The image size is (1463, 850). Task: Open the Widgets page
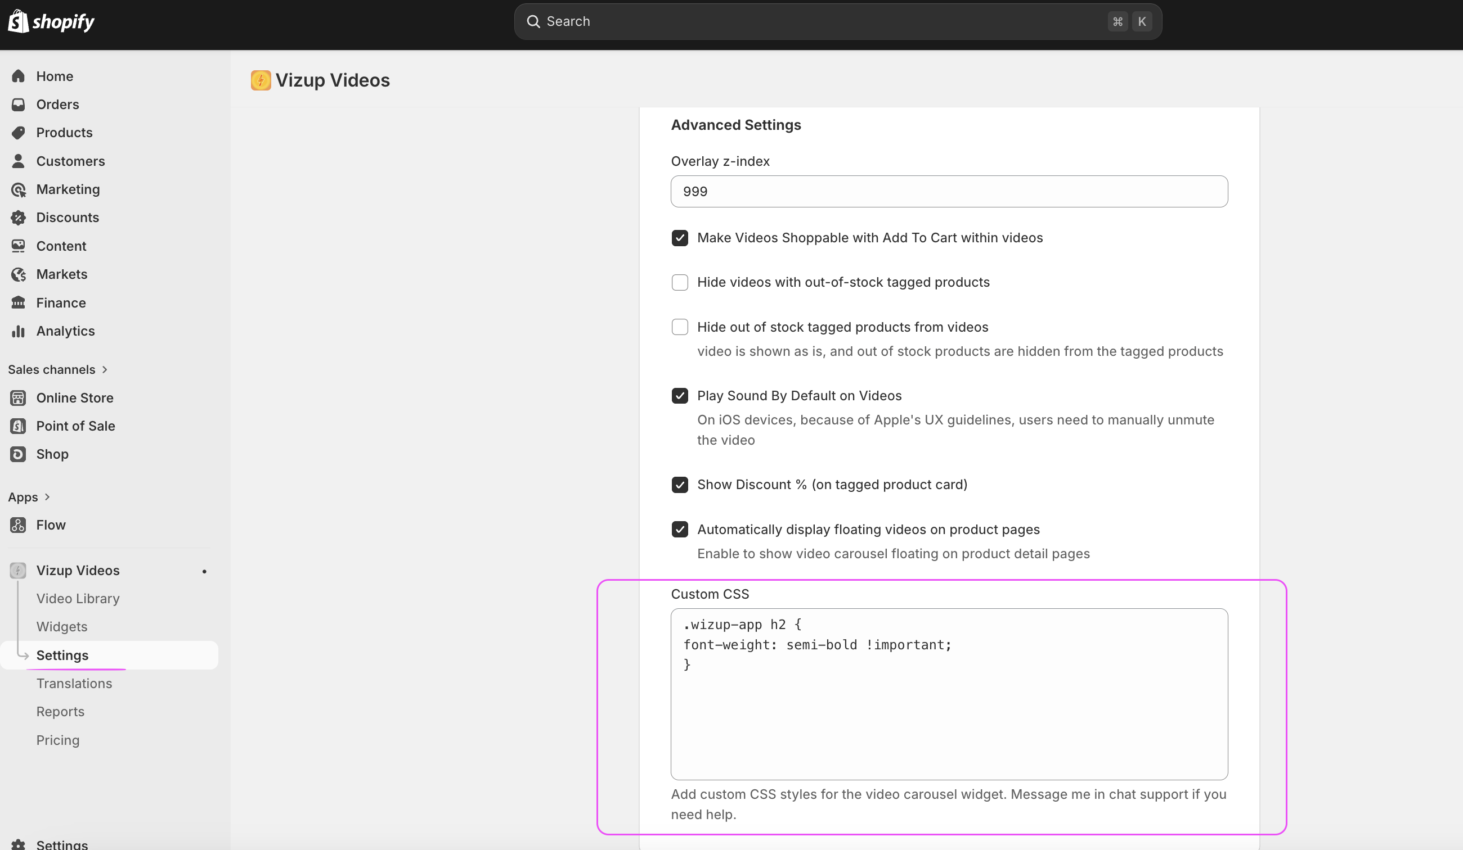click(61, 626)
